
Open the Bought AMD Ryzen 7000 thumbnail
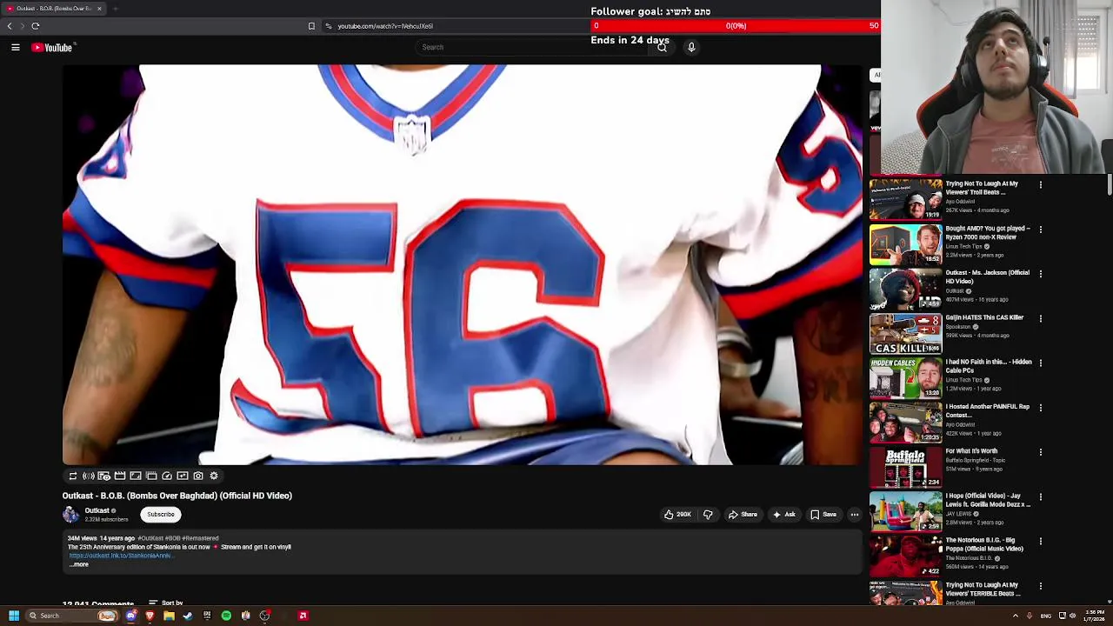(905, 244)
